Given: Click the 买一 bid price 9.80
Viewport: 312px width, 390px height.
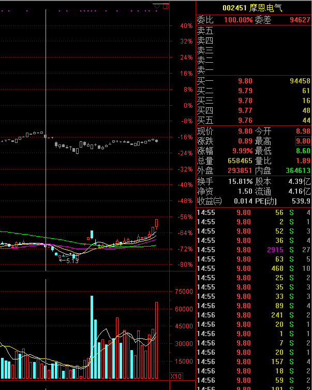Looking at the screenshot, I should tap(245, 81).
